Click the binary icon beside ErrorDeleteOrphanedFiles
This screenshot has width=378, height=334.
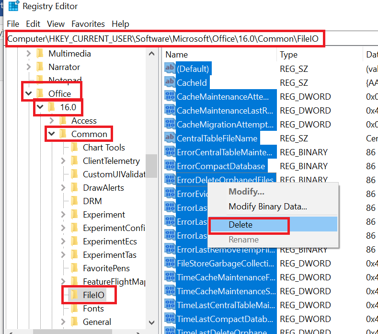click(x=170, y=179)
